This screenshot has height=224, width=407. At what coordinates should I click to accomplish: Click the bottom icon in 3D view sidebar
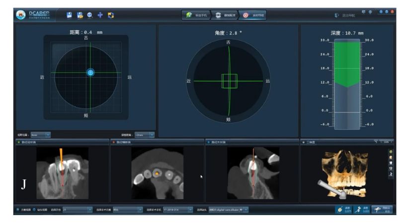[391, 174]
